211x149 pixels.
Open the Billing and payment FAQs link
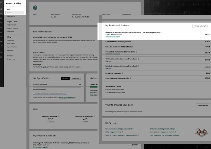point(113,132)
